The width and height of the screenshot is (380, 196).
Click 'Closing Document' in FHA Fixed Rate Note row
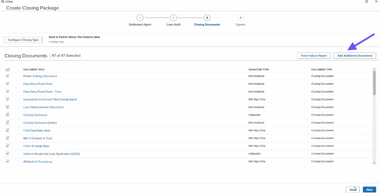pos(322,131)
